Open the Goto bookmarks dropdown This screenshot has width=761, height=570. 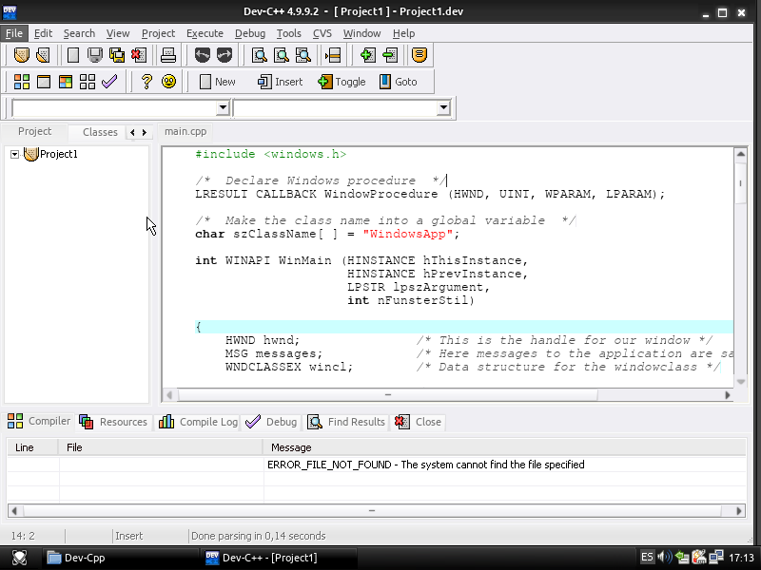coord(398,82)
